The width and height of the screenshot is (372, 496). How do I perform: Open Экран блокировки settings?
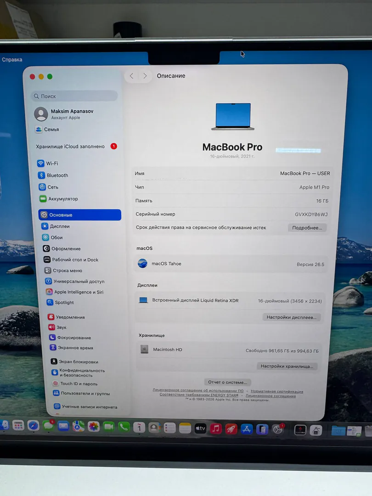(75, 361)
